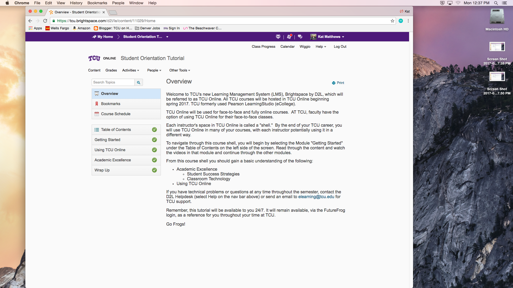This screenshot has width=513, height=288.
Task: Open the message alerts envelope icon
Action: click(278, 37)
